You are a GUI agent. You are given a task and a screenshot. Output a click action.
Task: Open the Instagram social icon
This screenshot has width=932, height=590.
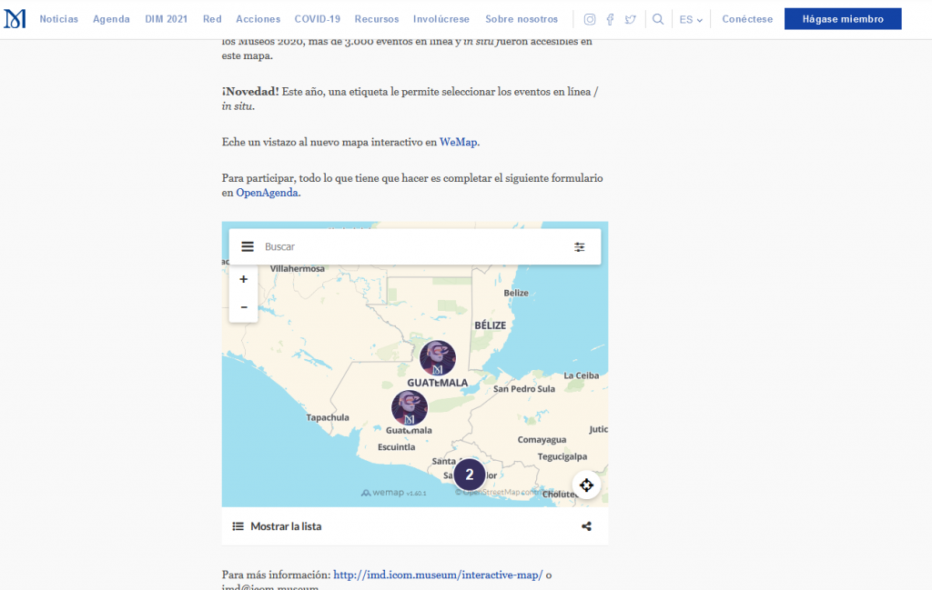click(x=590, y=19)
